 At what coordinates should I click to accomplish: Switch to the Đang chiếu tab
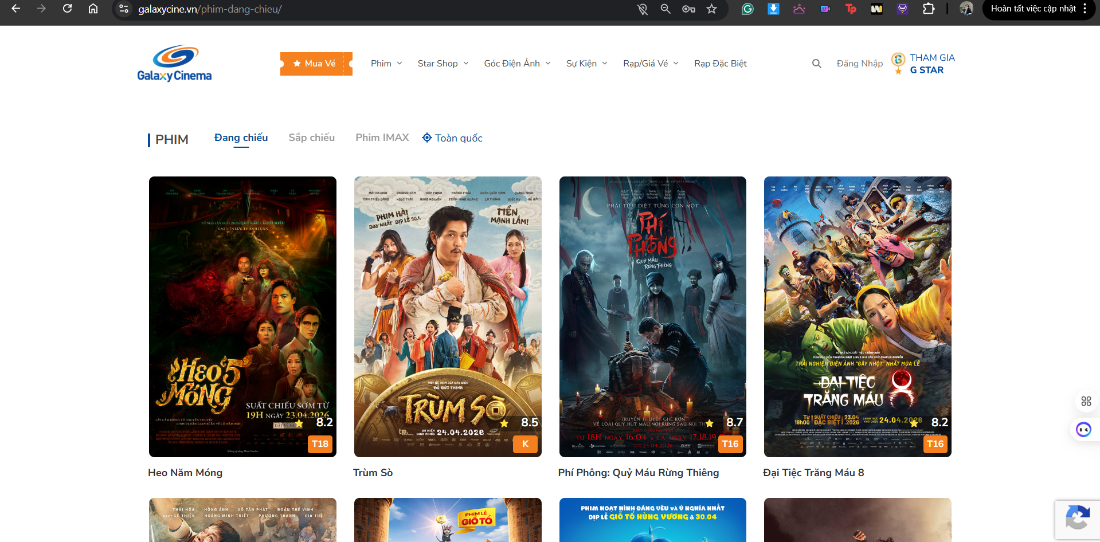click(241, 138)
